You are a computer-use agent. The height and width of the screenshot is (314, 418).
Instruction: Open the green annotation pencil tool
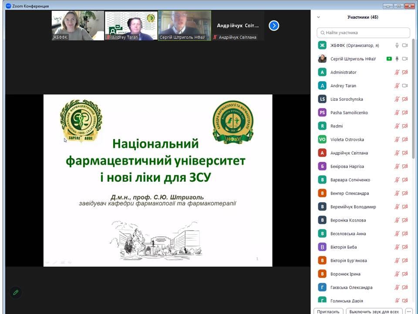[x=16, y=292]
